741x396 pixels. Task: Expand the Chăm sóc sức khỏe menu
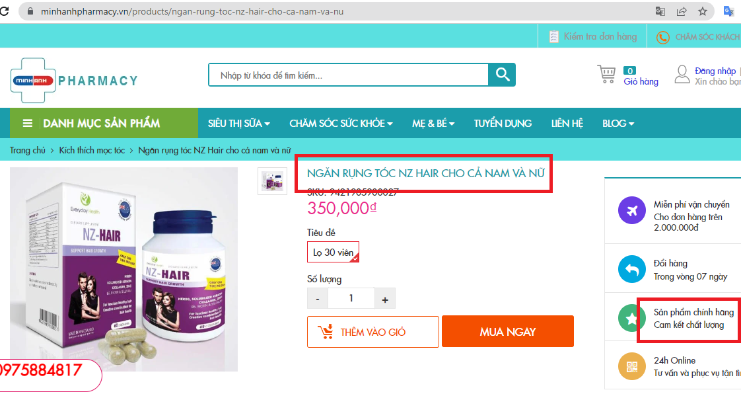coord(341,123)
